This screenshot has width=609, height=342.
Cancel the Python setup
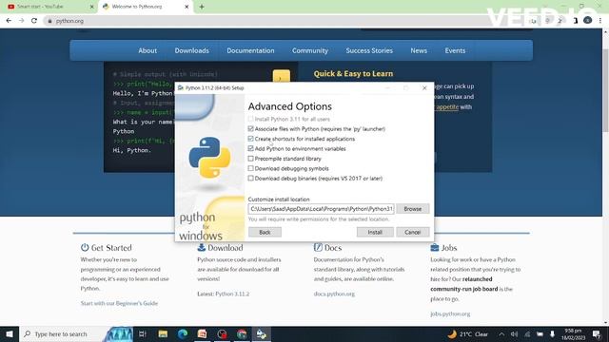[412, 232]
